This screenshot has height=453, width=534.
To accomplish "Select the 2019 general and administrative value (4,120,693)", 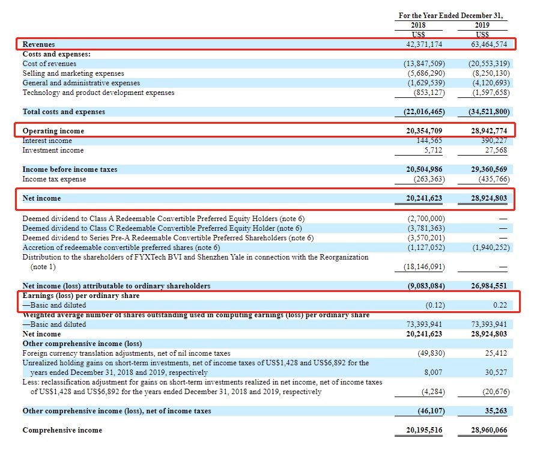I will tap(489, 83).
